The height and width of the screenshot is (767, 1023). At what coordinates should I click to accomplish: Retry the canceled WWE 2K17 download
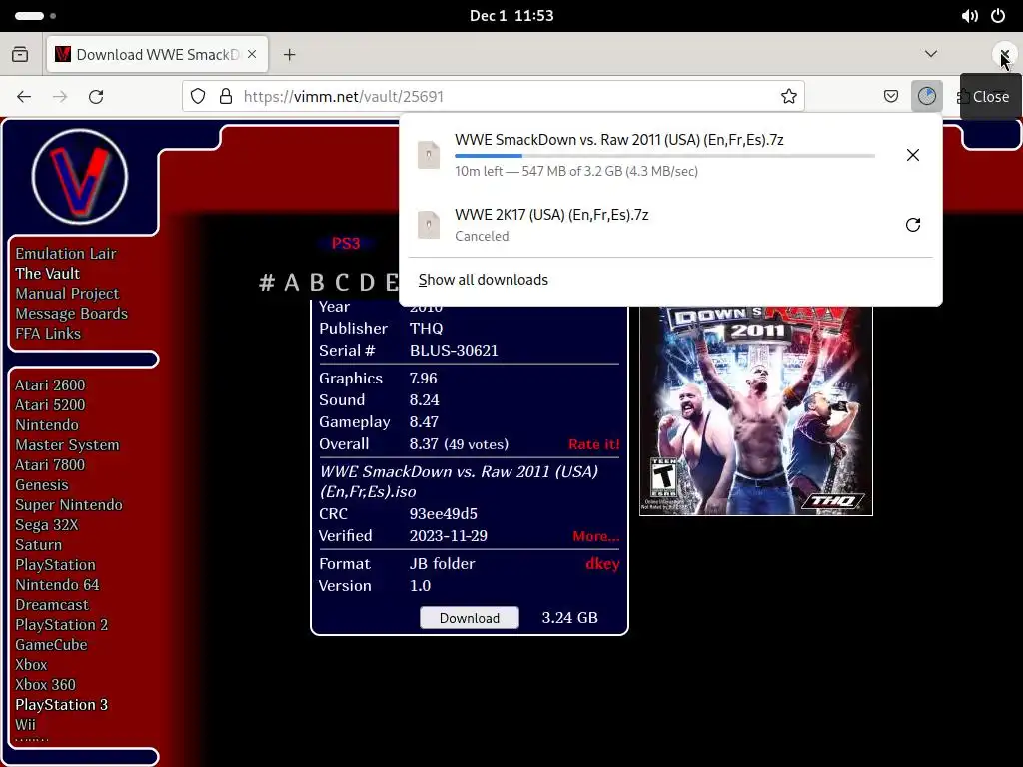913,225
